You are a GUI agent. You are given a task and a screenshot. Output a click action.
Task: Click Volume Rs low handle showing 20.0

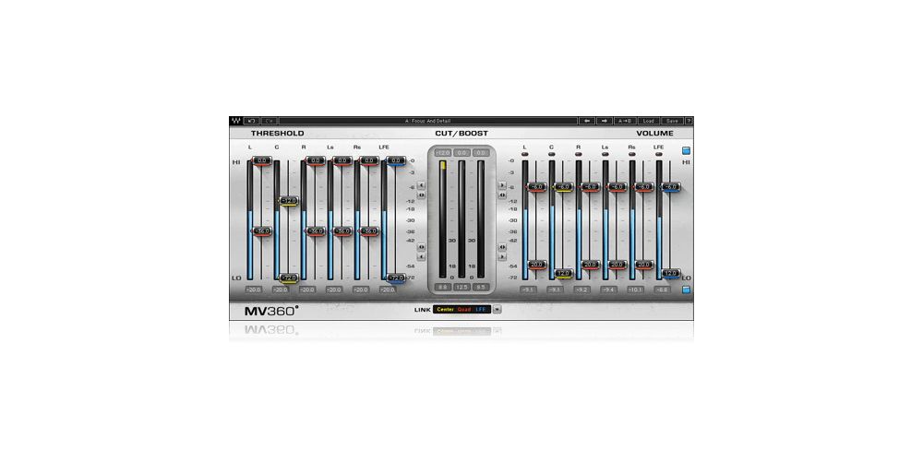pyautogui.click(x=644, y=266)
